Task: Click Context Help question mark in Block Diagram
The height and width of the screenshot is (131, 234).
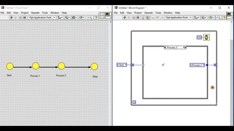Action: click(224, 18)
